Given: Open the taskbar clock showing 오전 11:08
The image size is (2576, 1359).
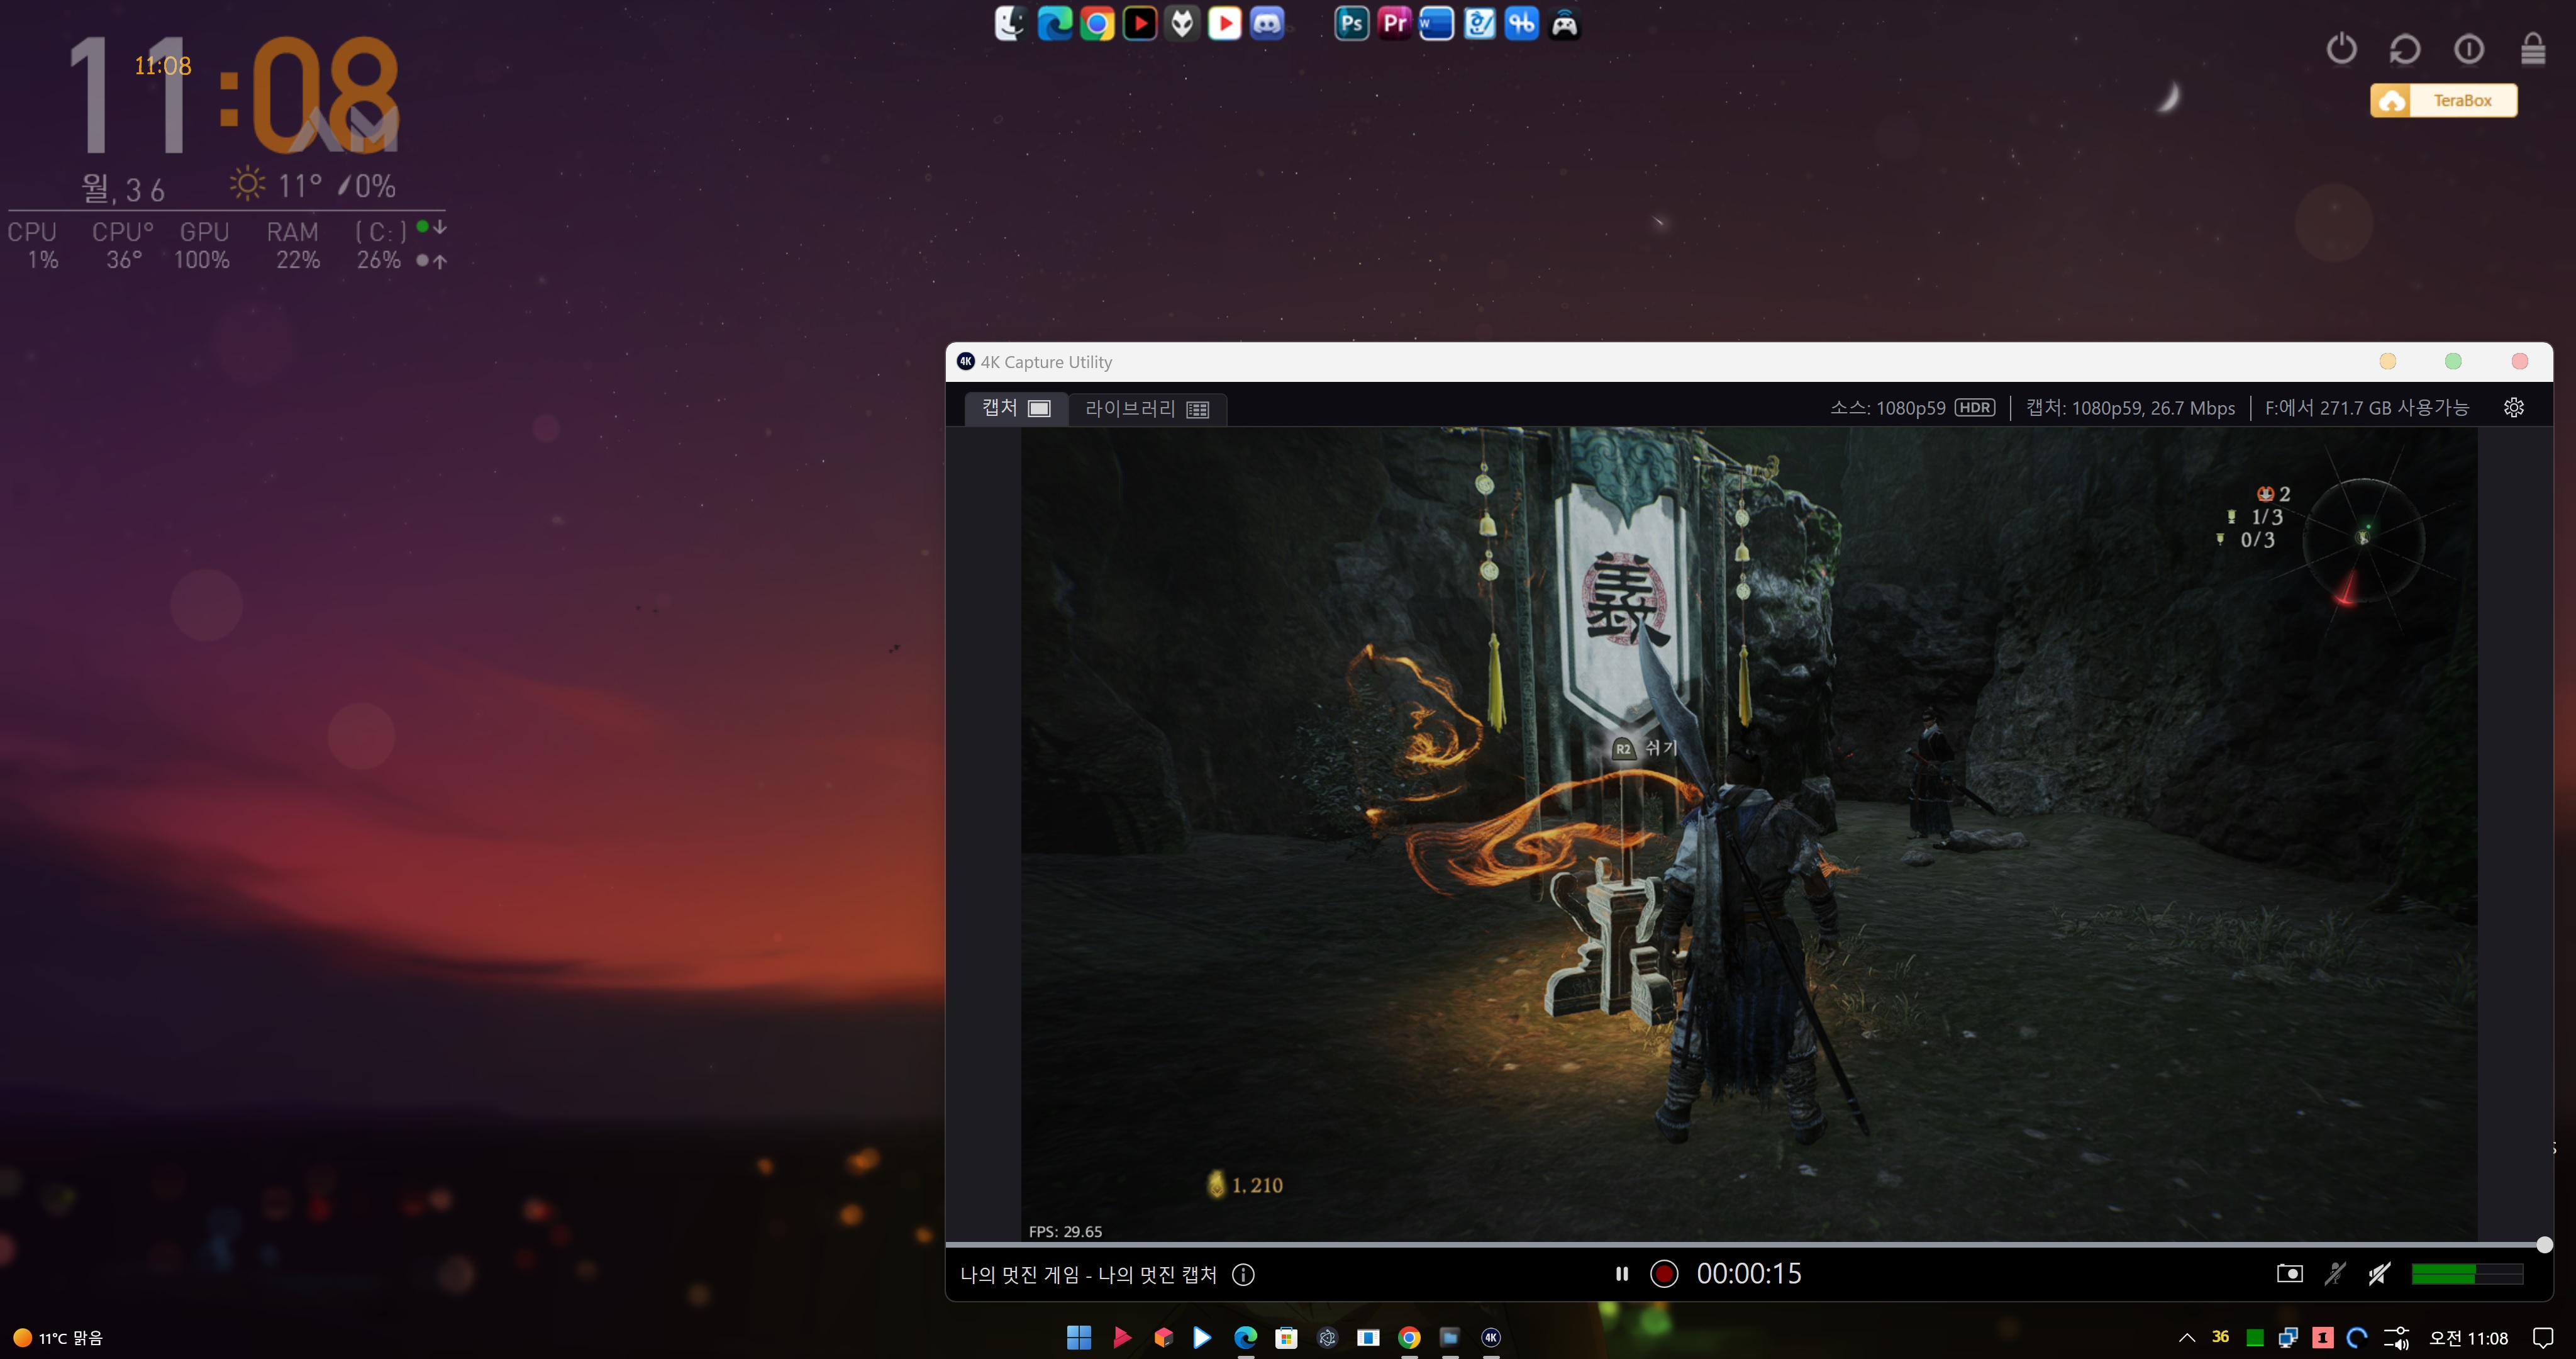Looking at the screenshot, I should [x=2469, y=1338].
